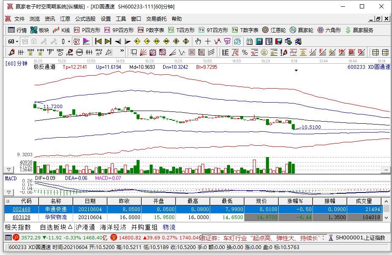Select the crosshair cursor tool
Screen dimensions: 392x255
coord(208,41)
